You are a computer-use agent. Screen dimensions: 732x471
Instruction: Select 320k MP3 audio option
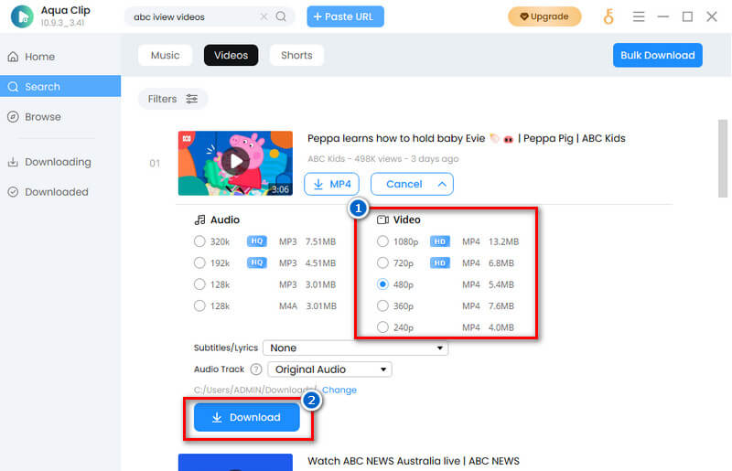199,241
